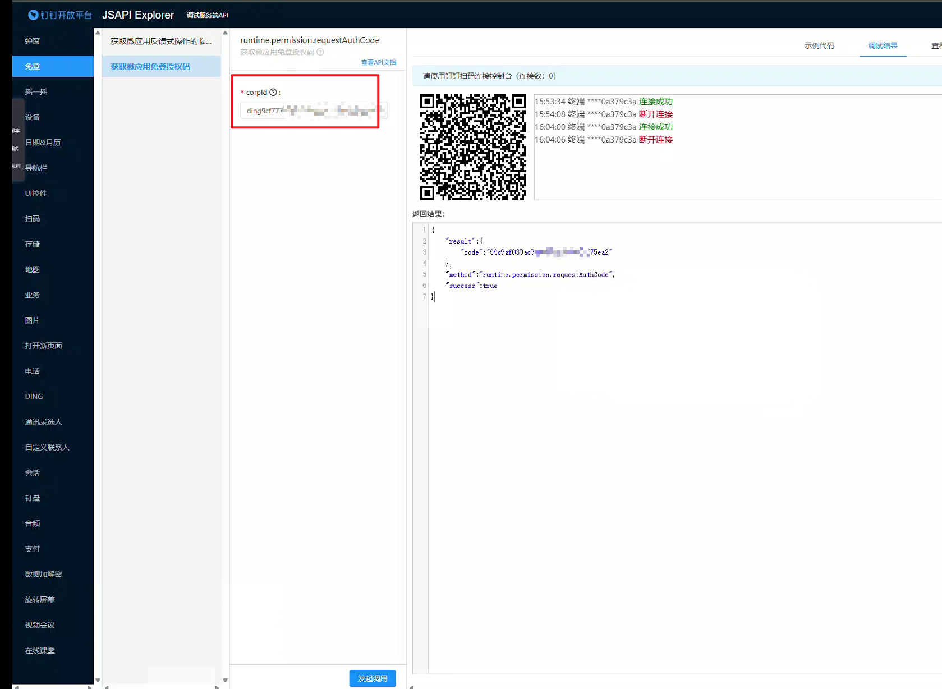The width and height of the screenshot is (942, 689).
Task: Switch to the 调试结果 tab
Action: pos(883,46)
